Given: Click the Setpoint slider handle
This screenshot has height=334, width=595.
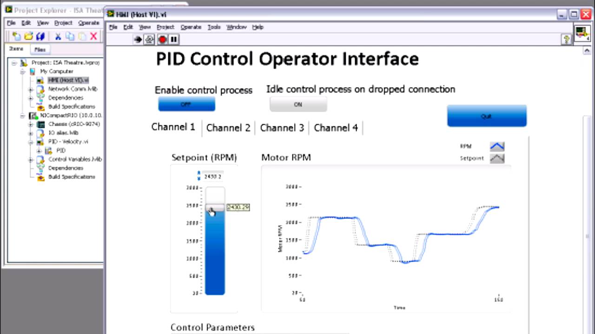Looking at the screenshot, I should pos(215,207).
